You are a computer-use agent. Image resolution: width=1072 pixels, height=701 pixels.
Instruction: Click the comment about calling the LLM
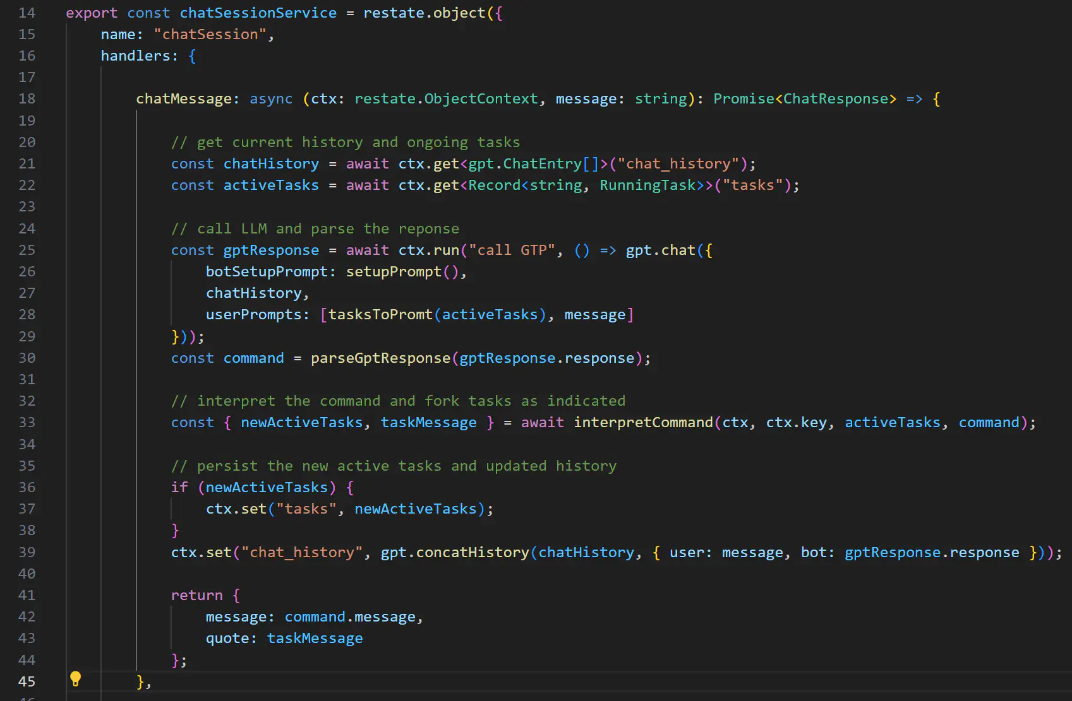click(316, 228)
